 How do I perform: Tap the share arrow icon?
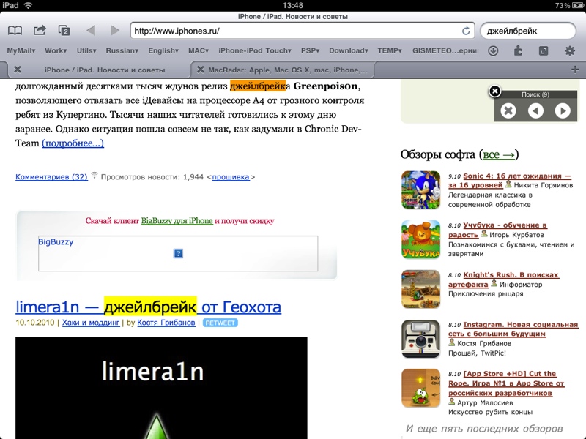40,30
